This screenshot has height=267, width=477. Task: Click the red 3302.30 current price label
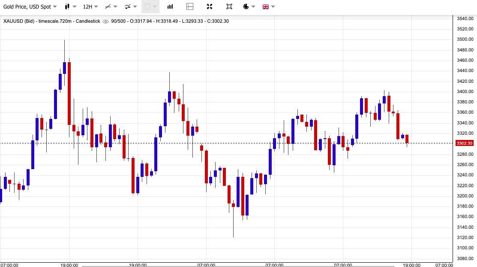coord(465,143)
